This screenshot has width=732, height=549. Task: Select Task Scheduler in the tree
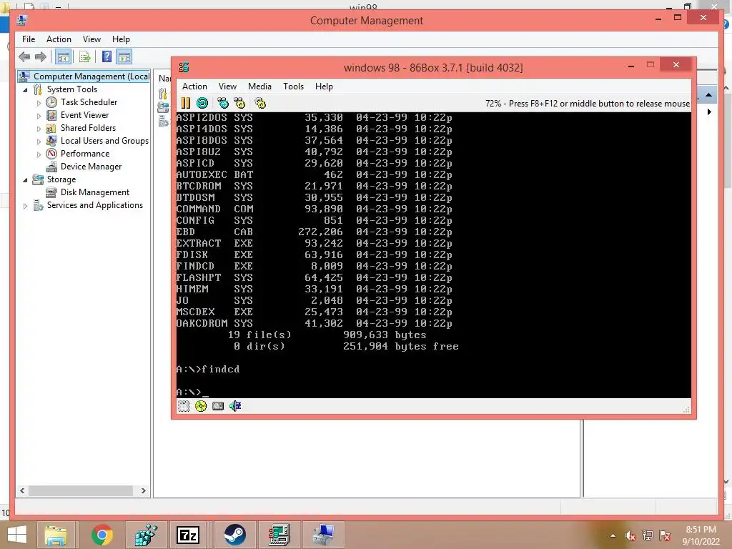89,102
